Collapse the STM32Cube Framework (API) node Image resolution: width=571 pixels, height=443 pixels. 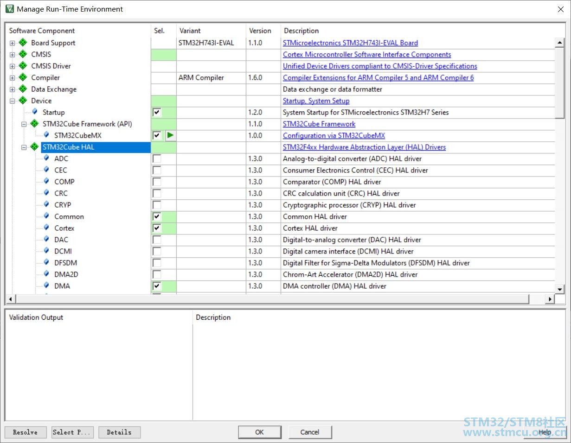coord(24,124)
